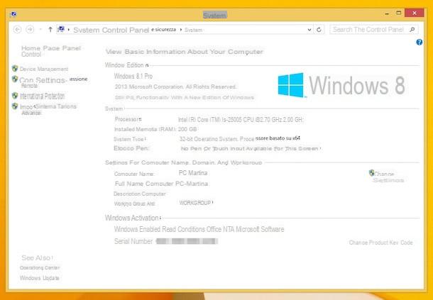Click the PC Martina computer name value

point(193,173)
